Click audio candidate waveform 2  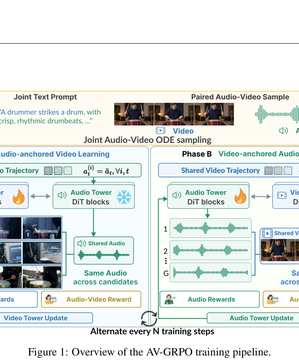pos(210,250)
